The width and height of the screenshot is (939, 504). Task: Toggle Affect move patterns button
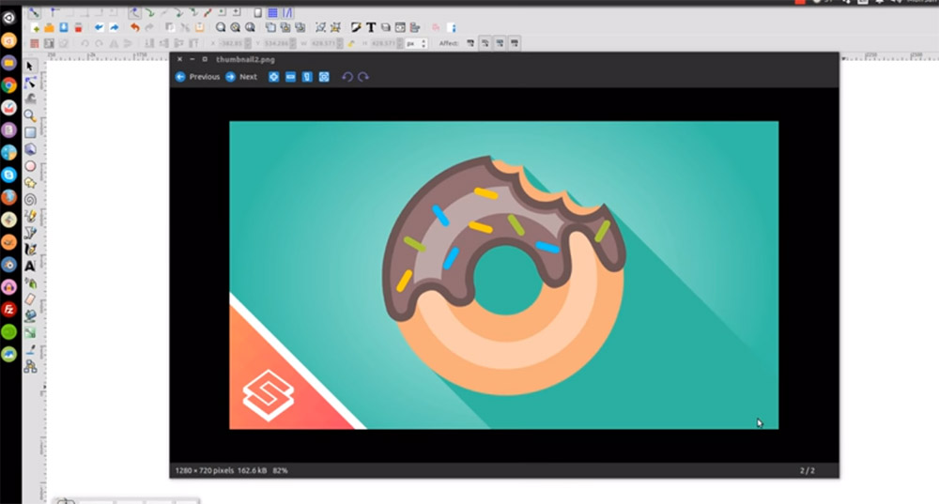(x=515, y=43)
